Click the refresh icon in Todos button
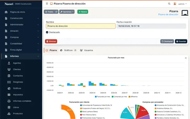 click(x=56, y=12)
